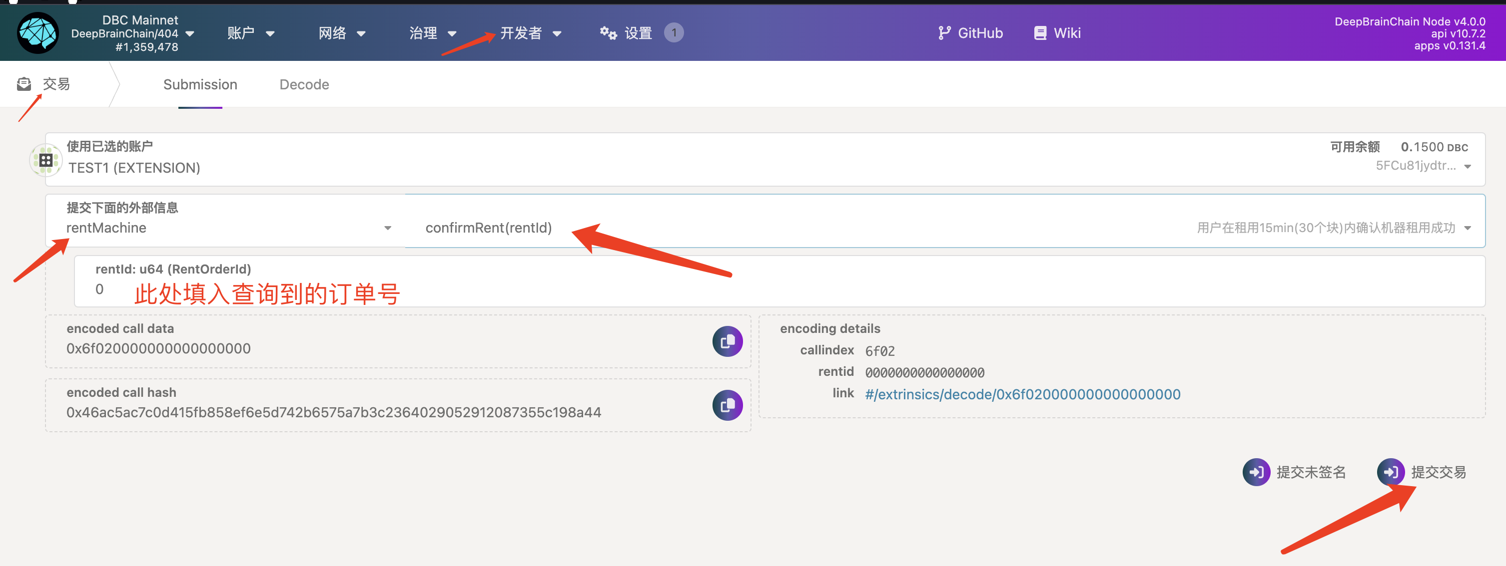This screenshot has width=1506, height=566.
Task: Open 设置 from the top bar
Action: point(638,33)
